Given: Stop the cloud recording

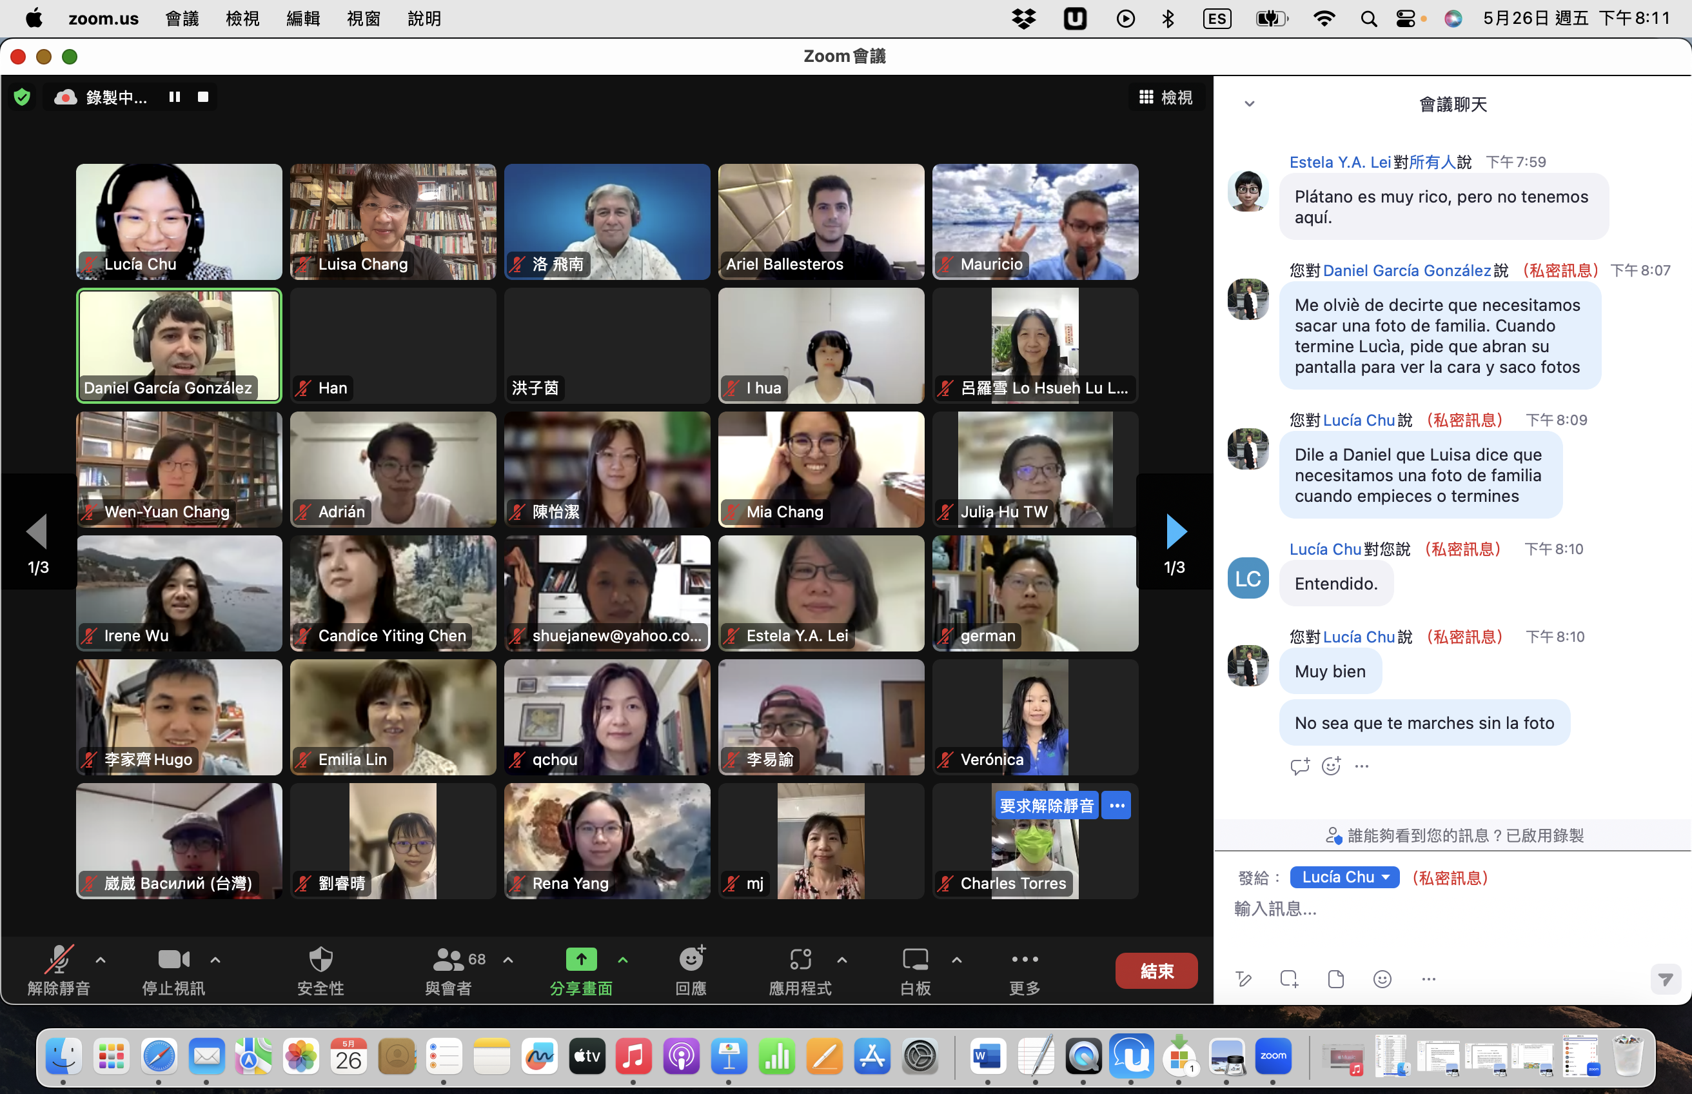Looking at the screenshot, I should pos(203,97).
